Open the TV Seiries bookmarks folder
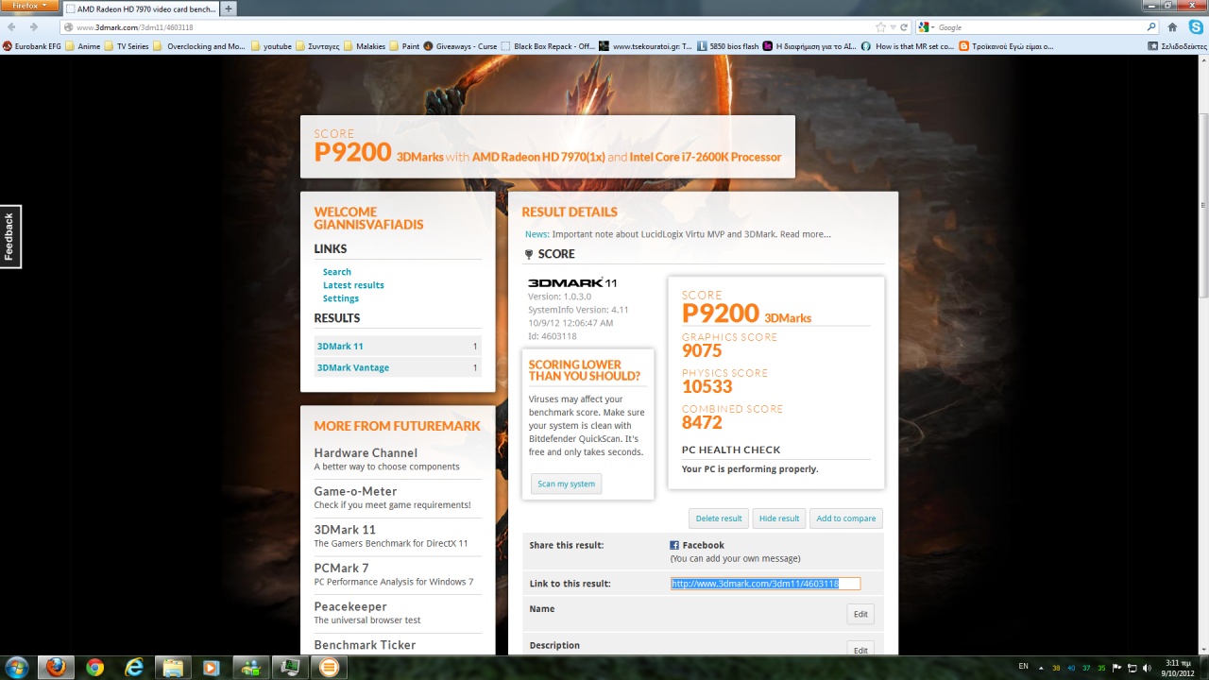The width and height of the screenshot is (1209, 680). click(x=127, y=45)
